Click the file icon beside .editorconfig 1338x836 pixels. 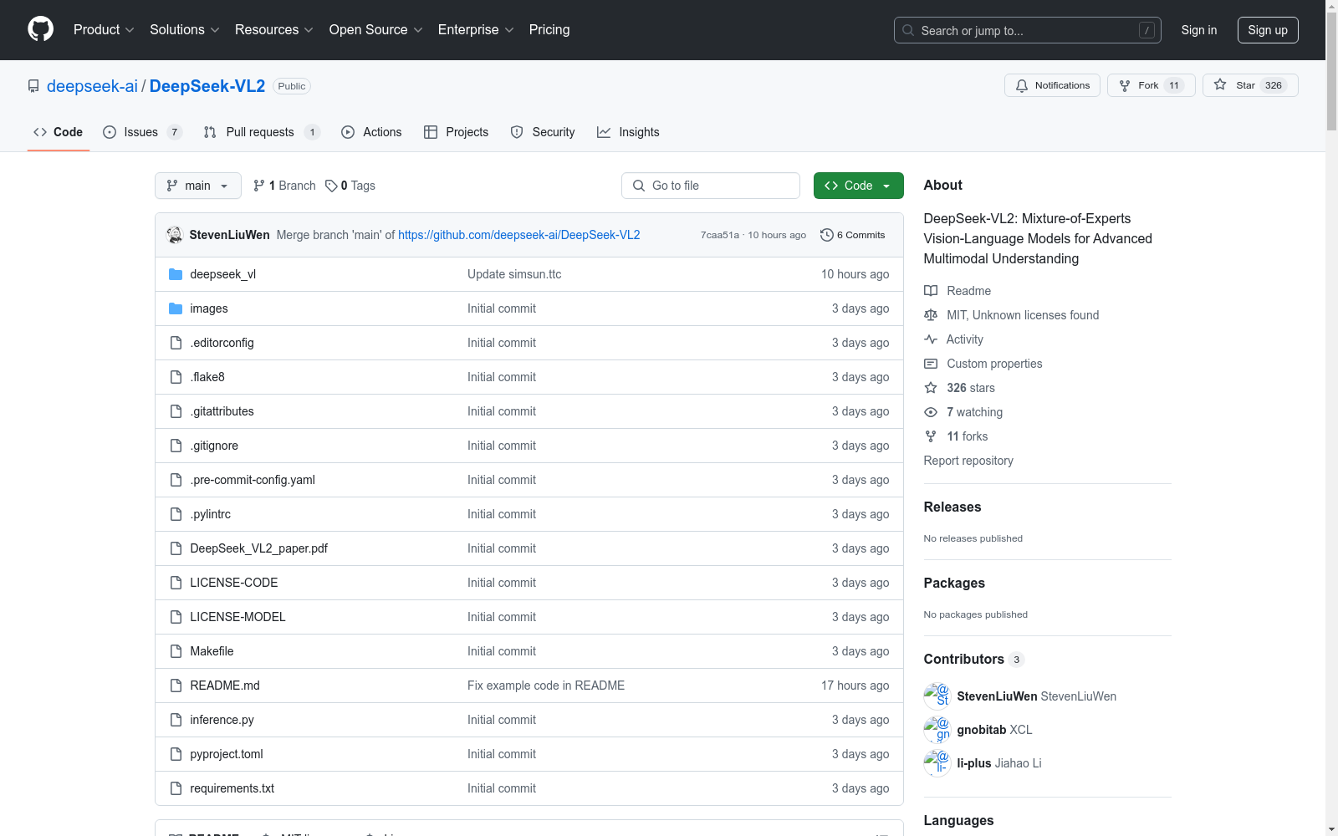(x=176, y=343)
